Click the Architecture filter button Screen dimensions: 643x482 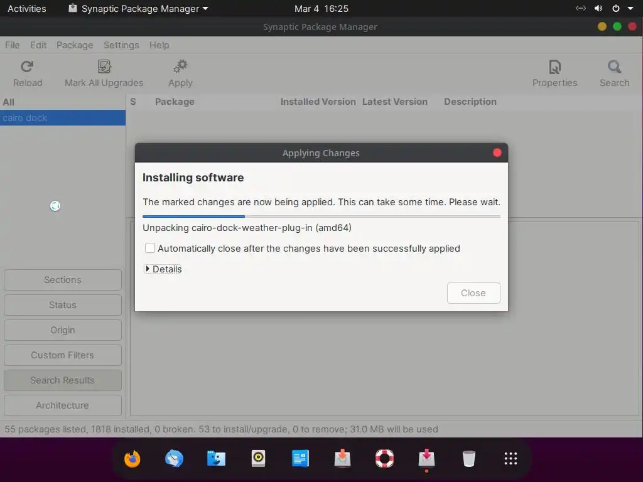(63, 405)
